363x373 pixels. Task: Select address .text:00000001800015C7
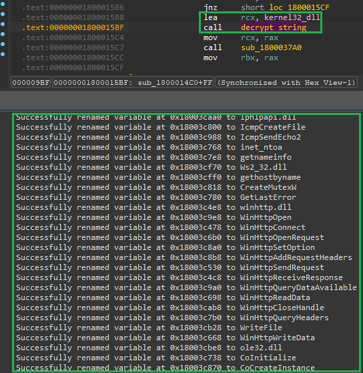73,47
